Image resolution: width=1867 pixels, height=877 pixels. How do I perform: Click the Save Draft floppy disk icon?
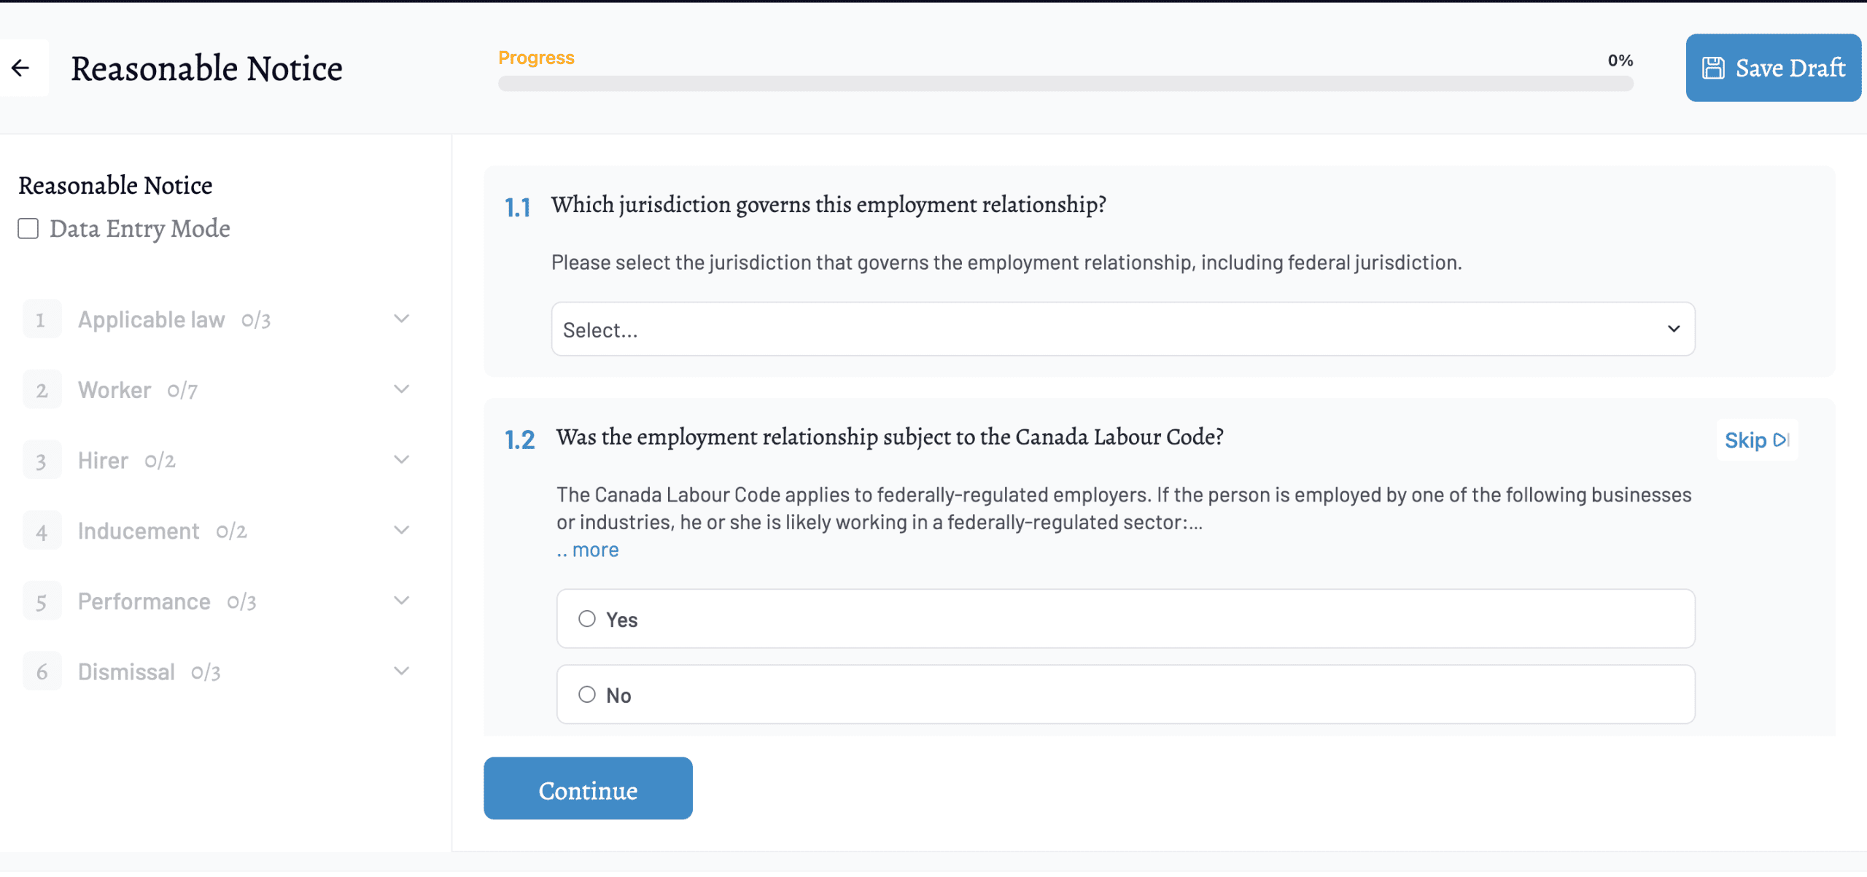[1713, 68]
